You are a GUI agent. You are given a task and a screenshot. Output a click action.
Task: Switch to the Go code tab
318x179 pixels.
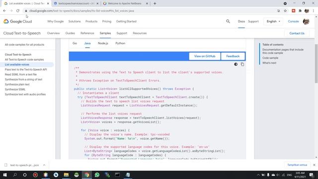pyautogui.click(x=75, y=43)
